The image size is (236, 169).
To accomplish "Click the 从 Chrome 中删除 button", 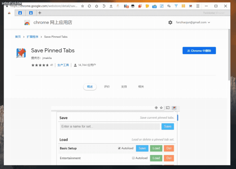I will pos(199,51).
